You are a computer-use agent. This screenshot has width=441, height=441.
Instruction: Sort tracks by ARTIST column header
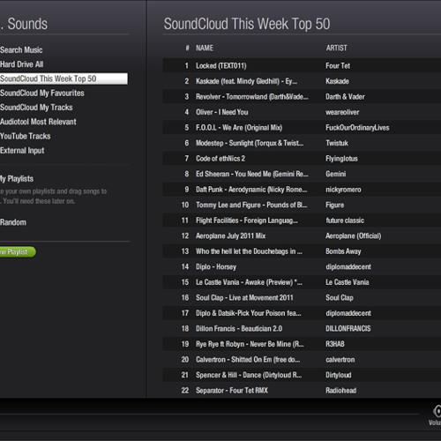pos(336,48)
